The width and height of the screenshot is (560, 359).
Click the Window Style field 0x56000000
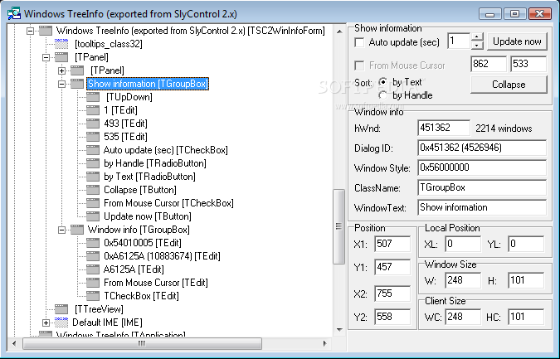point(482,167)
